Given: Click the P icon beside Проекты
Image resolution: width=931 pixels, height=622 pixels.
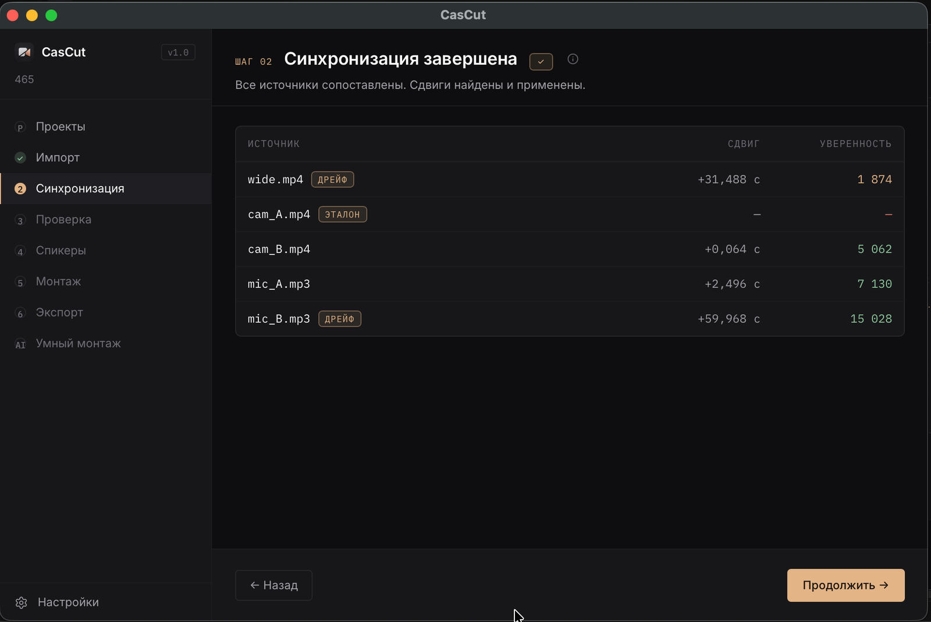Looking at the screenshot, I should (x=20, y=127).
